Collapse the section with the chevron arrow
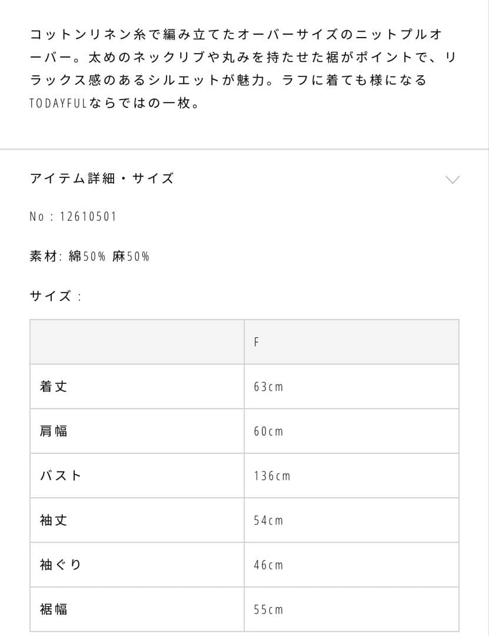The height and width of the screenshot is (636, 489). click(x=452, y=179)
